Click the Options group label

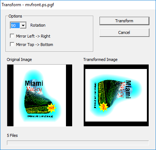pos(15,16)
